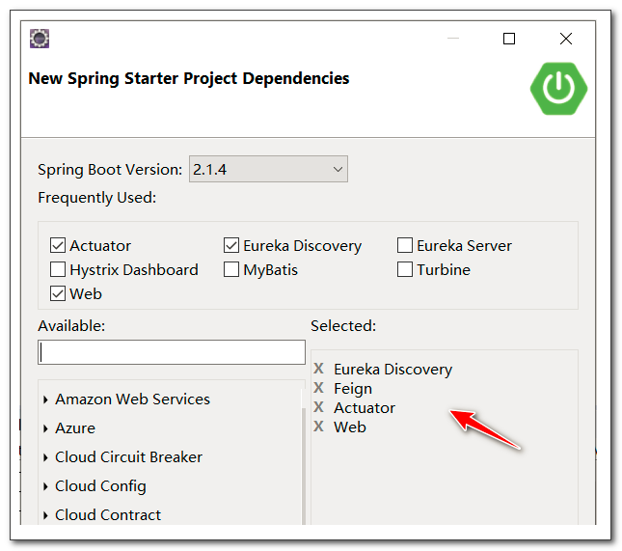This screenshot has width=622, height=551.
Task: Close the dependencies dialog window
Action: (x=566, y=39)
